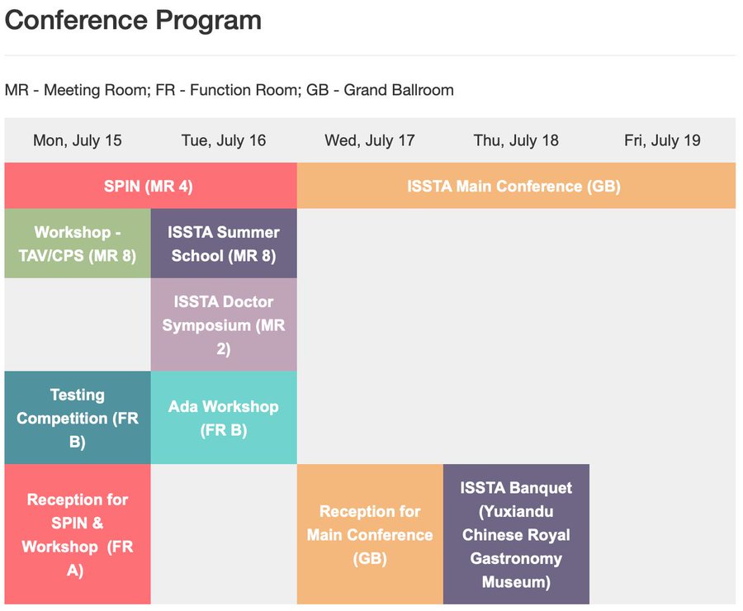The height and width of the screenshot is (611, 743).
Task: Open the SPIN (MR 4) session block
Action: click(x=151, y=186)
